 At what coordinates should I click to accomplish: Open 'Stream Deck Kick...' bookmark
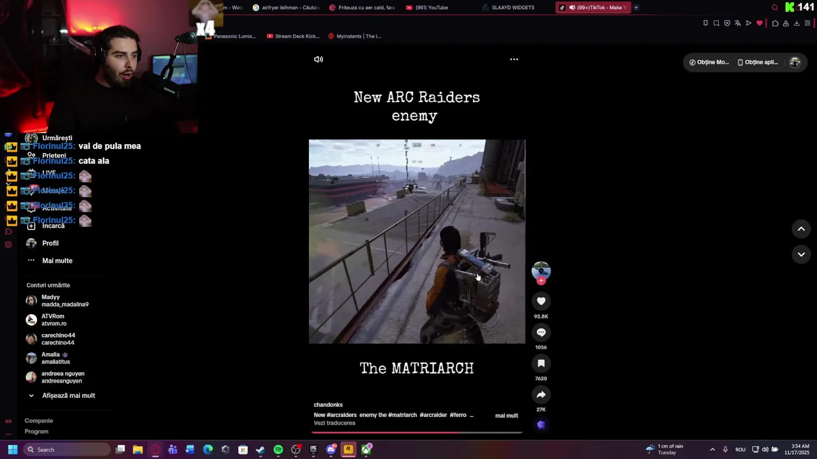293,36
